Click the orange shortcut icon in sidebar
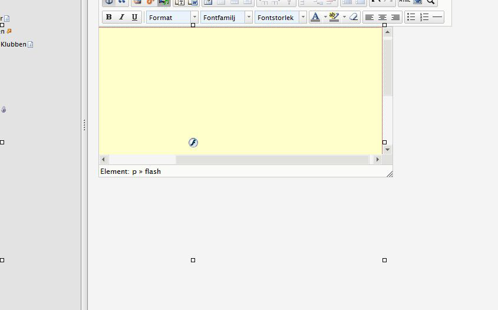This screenshot has height=310, width=498. click(x=9, y=31)
